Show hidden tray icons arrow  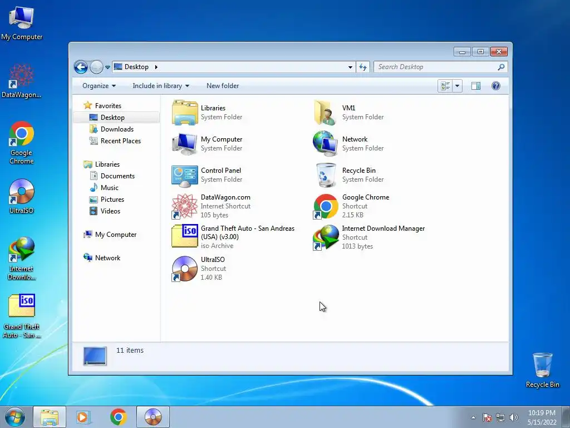click(x=473, y=417)
